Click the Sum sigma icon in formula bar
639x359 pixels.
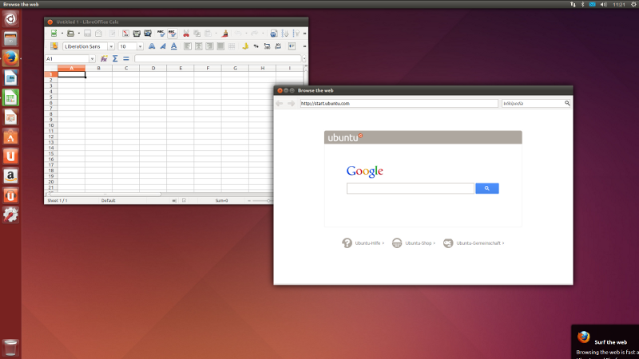click(115, 59)
